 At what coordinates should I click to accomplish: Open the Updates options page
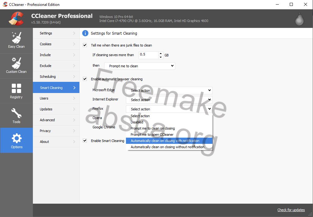pos(56,109)
